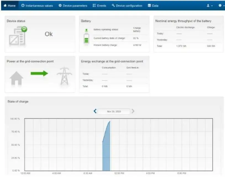Click the green power flow arrow
Screen dimensions: 225x181
39,73
